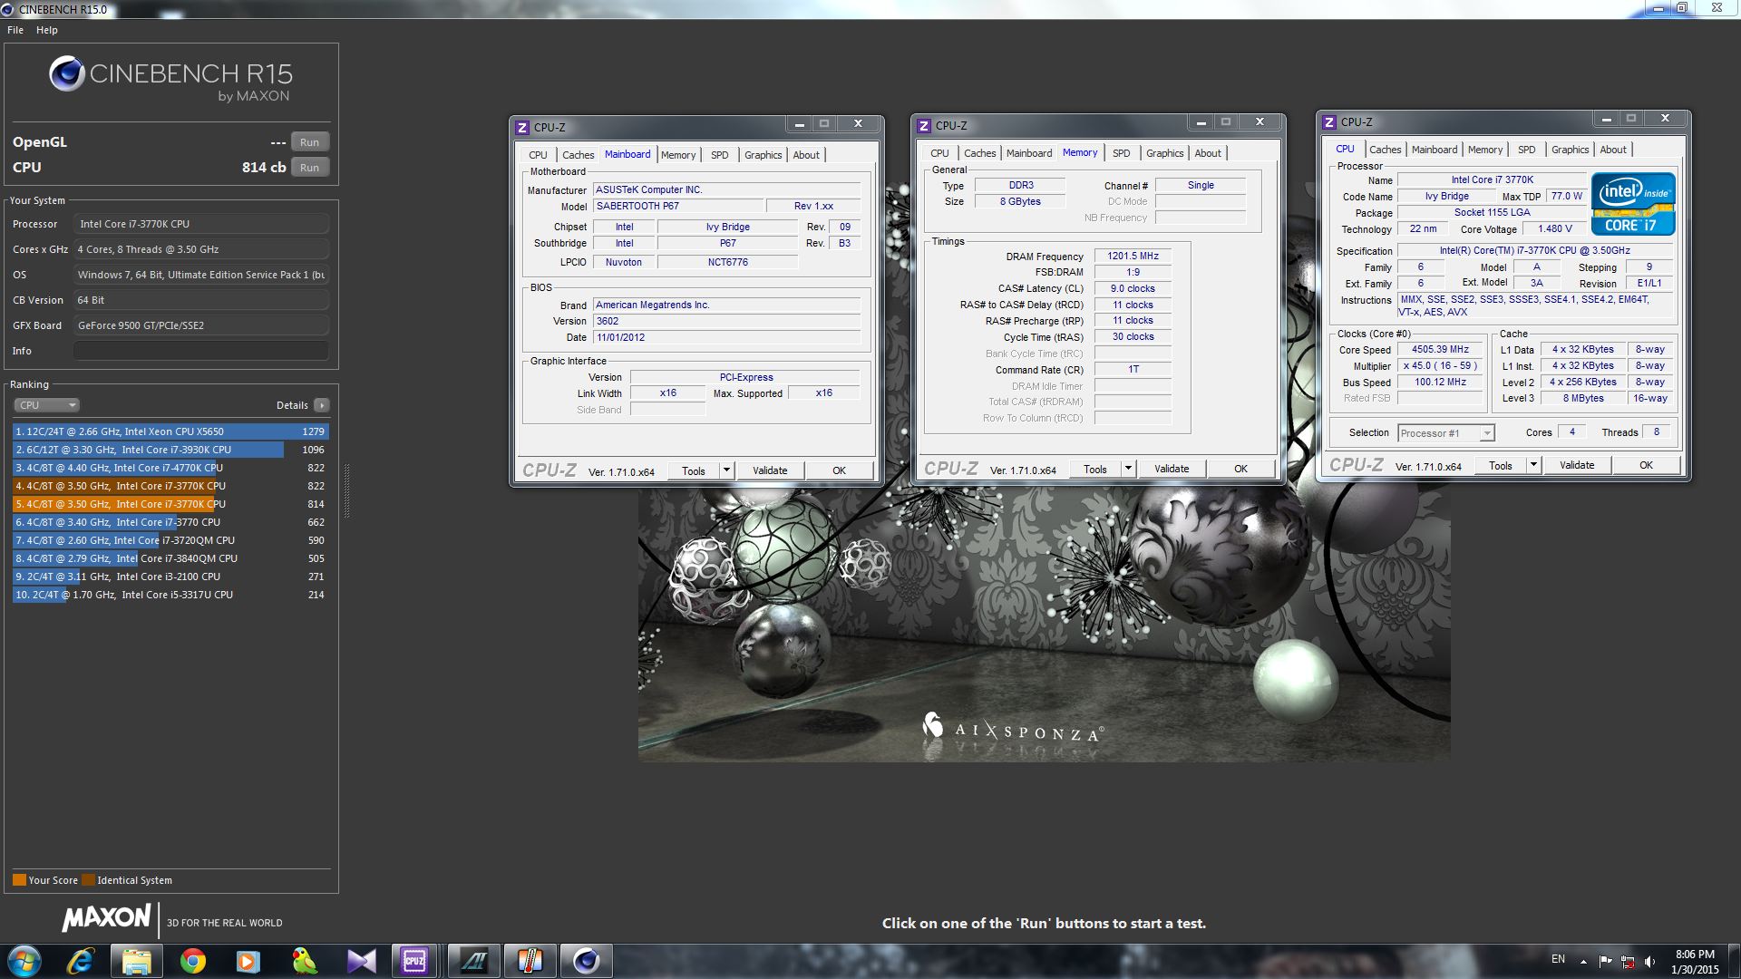Image resolution: width=1741 pixels, height=979 pixels.
Task: Click the Core Speed value 4505.39 MHz
Action: click(x=1440, y=350)
